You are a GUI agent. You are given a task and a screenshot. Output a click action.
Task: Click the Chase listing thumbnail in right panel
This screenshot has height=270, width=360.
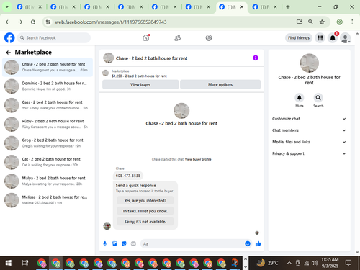309,63
